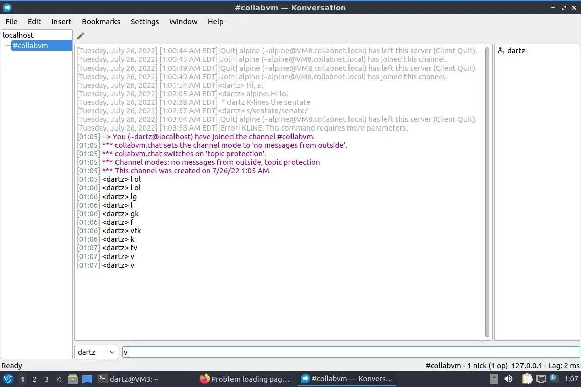Viewport: 581px width, 387px height.
Task: Click the pencil edit topic icon
Action: [80, 36]
